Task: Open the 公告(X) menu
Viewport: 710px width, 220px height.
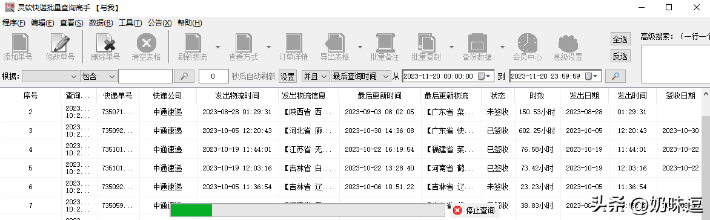Action: click(x=160, y=23)
